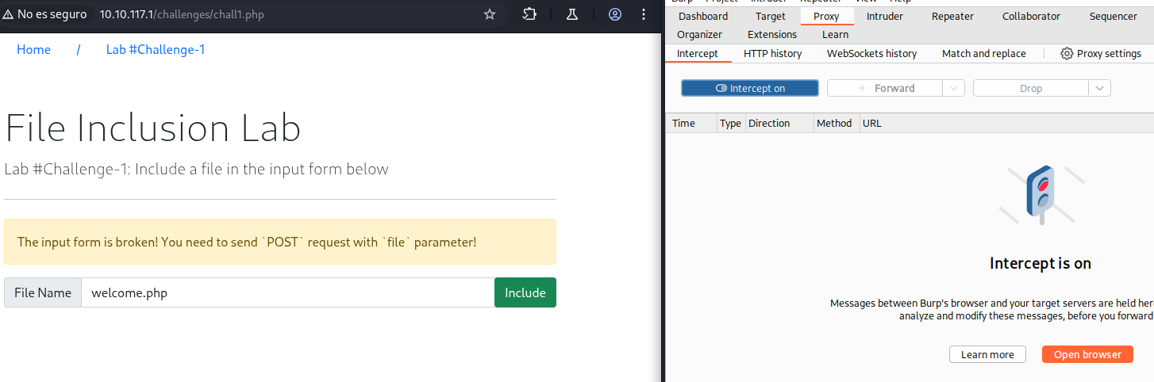The height and width of the screenshot is (382, 1154).
Task: Click the URL in the address bar
Action: (182, 14)
